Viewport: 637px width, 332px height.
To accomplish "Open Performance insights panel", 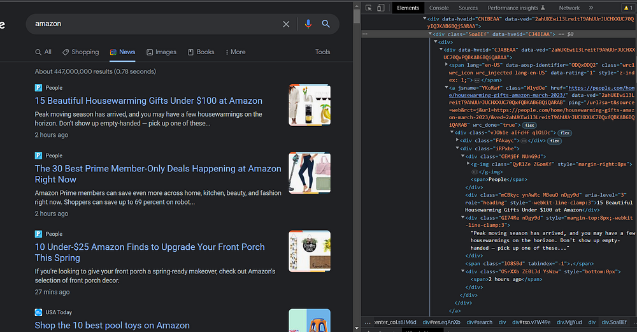I will (516, 8).
